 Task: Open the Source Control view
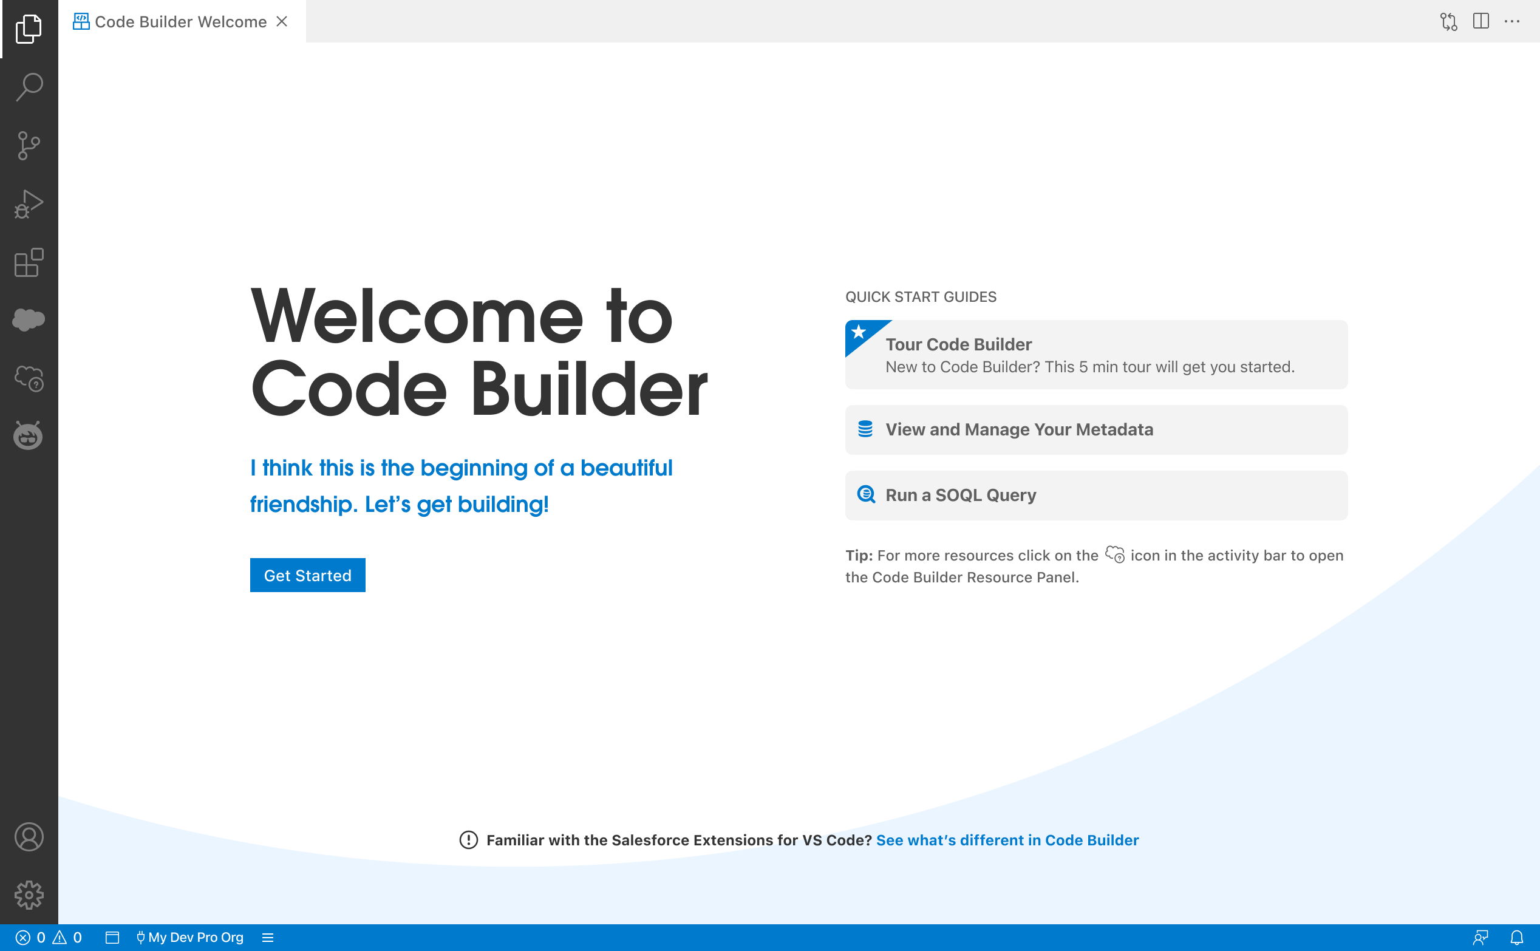pyautogui.click(x=29, y=145)
